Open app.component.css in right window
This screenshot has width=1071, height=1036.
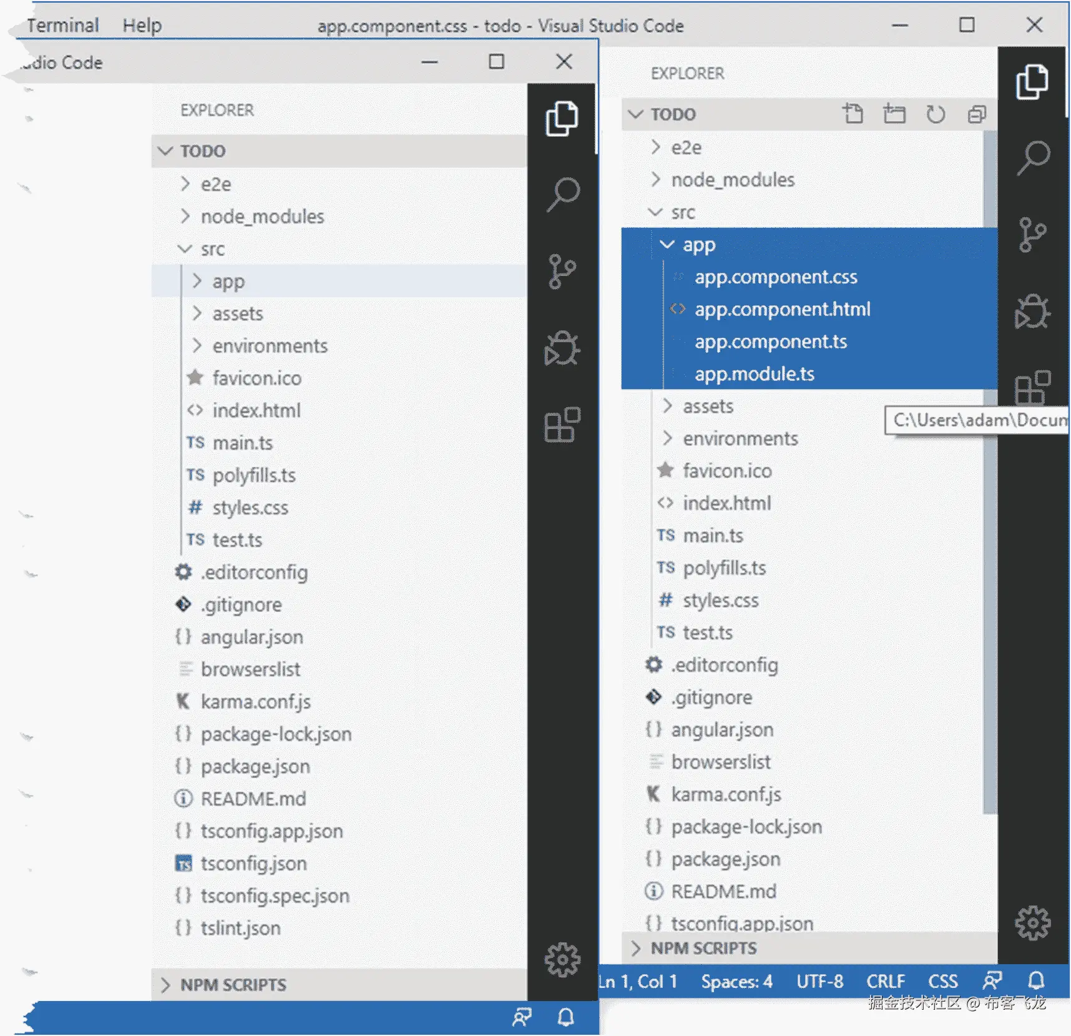point(809,277)
